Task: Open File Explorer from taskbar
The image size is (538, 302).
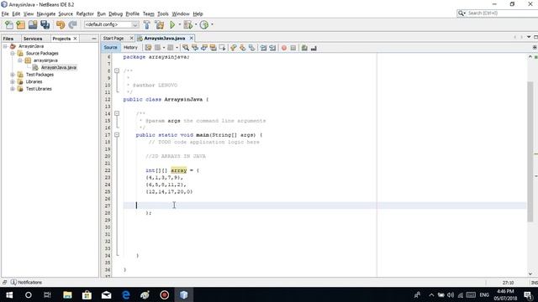Action: [x=67, y=294]
